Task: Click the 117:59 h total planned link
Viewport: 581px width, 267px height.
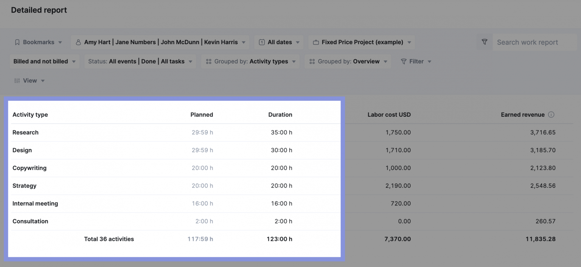Action: 200,239
